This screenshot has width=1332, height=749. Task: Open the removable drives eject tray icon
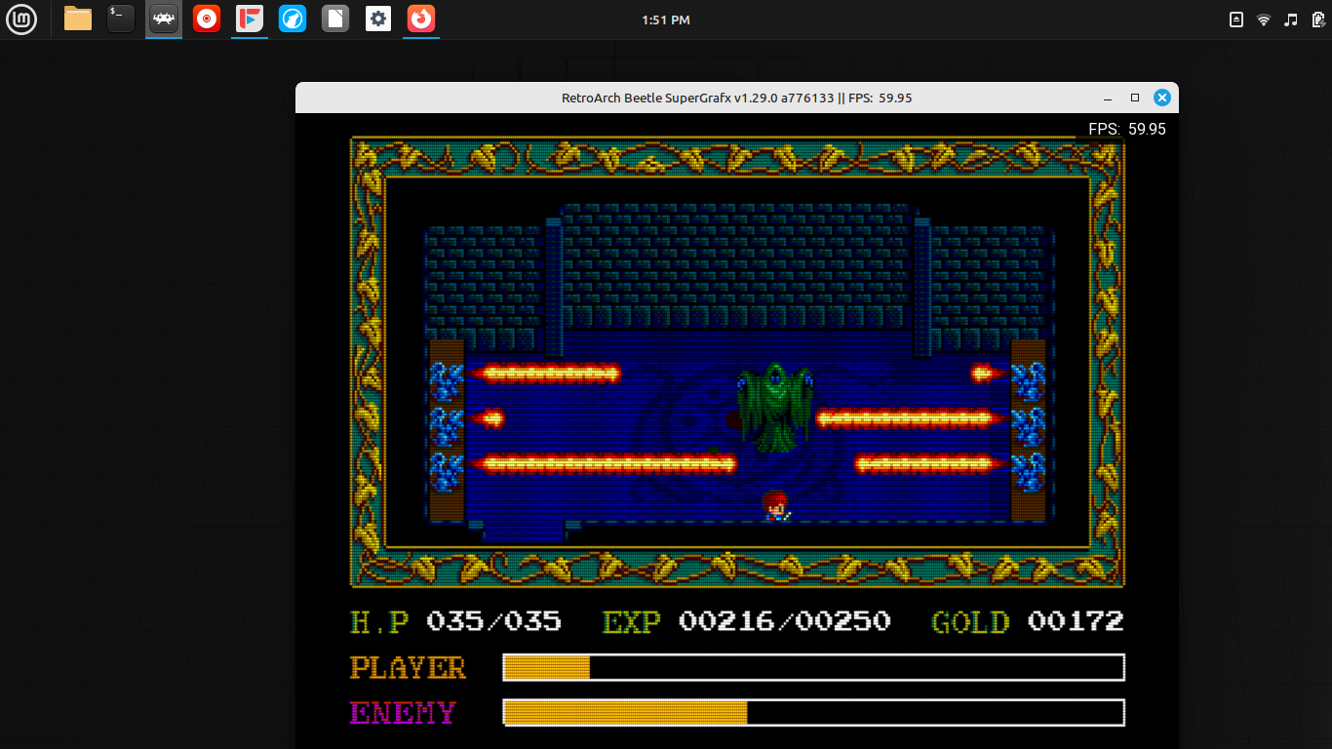tap(1236, 20)
